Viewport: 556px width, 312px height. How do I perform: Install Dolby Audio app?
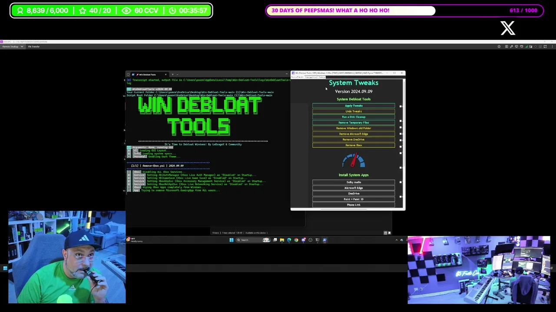pyautogui.click(x=354, y=182)
